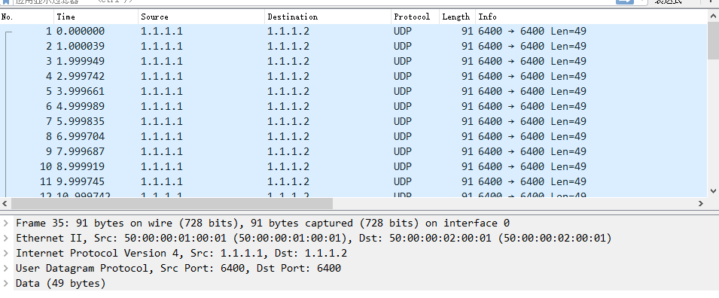Click horizontal scrollbar right arrow

[x=701, y=203]
